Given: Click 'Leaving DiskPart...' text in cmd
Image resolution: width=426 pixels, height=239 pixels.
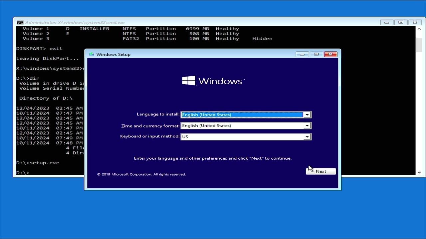Looking at the screenshot, I should (x=48, y=58).
